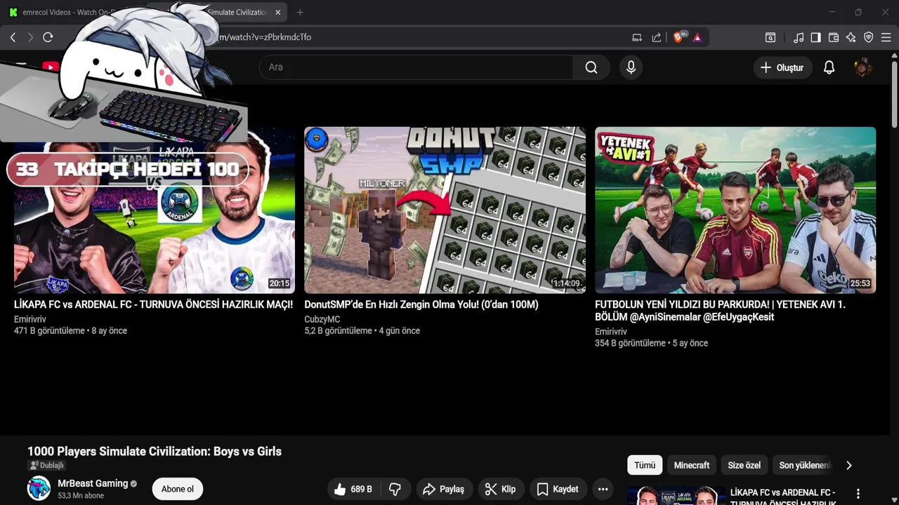
Task: Open the browser main menu hamburger
Action: pos(886,37)
